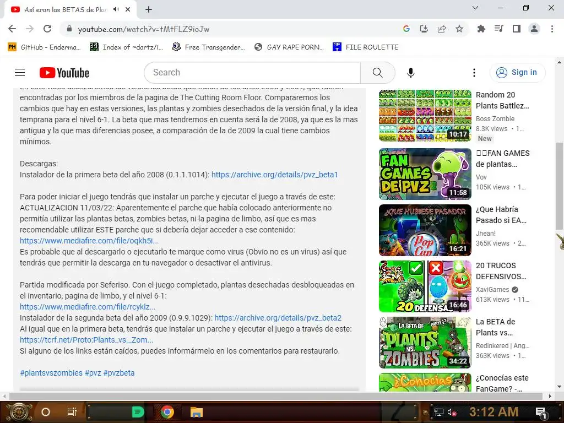This screenshot has width=564, height=423.
Task: Open the tcrf.net Proto link
Action: 86,340
